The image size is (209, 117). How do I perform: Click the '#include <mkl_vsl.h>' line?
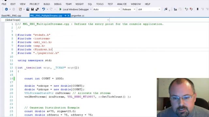coord(35,42)
